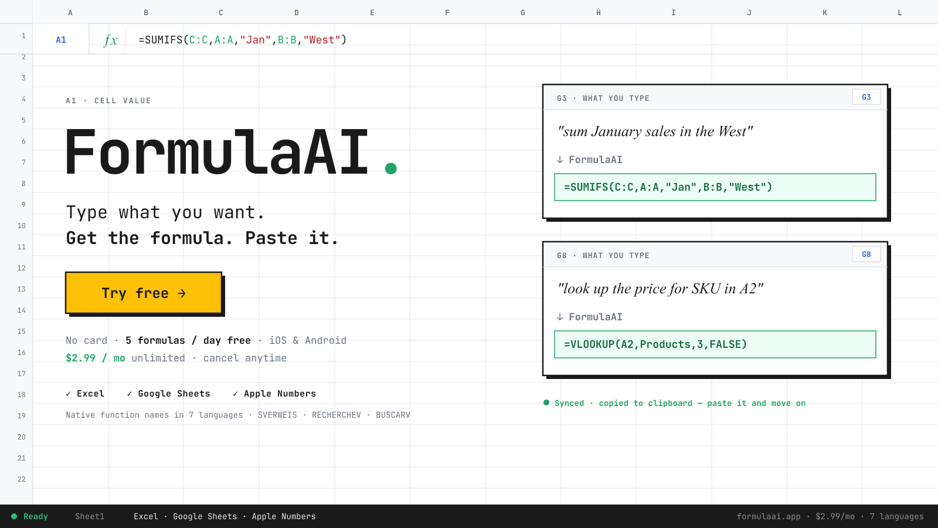
Task: Click Google Sheets in bottom status bar
Action: coord(205,516)
